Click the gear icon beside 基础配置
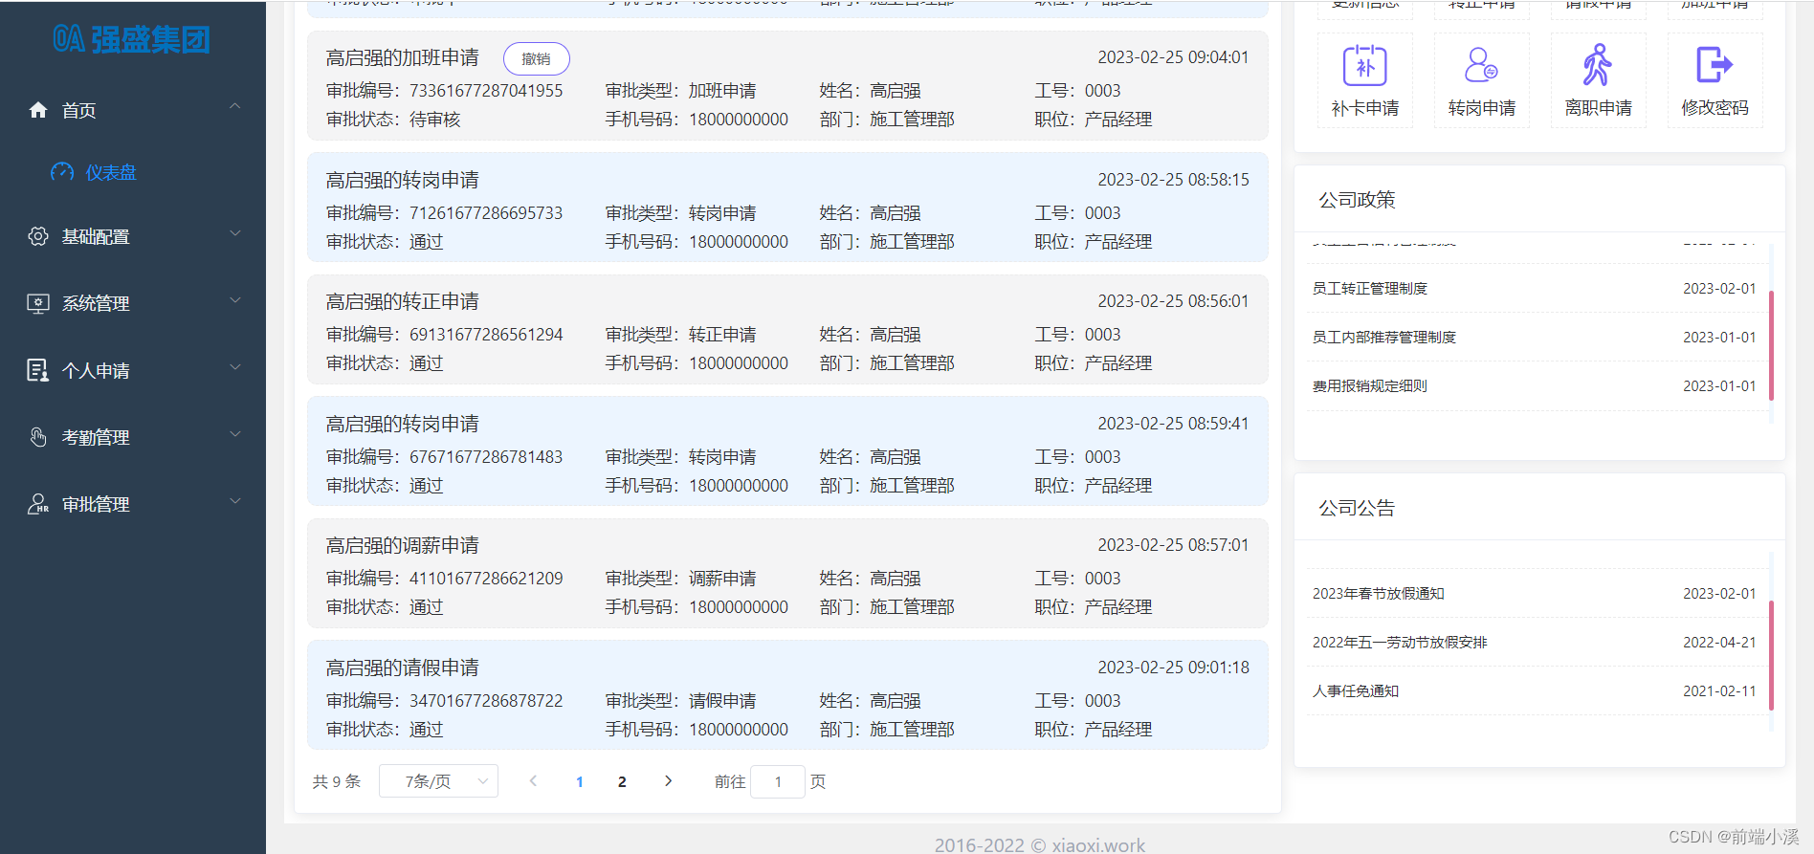The height and width of the screenshot is (854, 1814). (x=38, y=236)
